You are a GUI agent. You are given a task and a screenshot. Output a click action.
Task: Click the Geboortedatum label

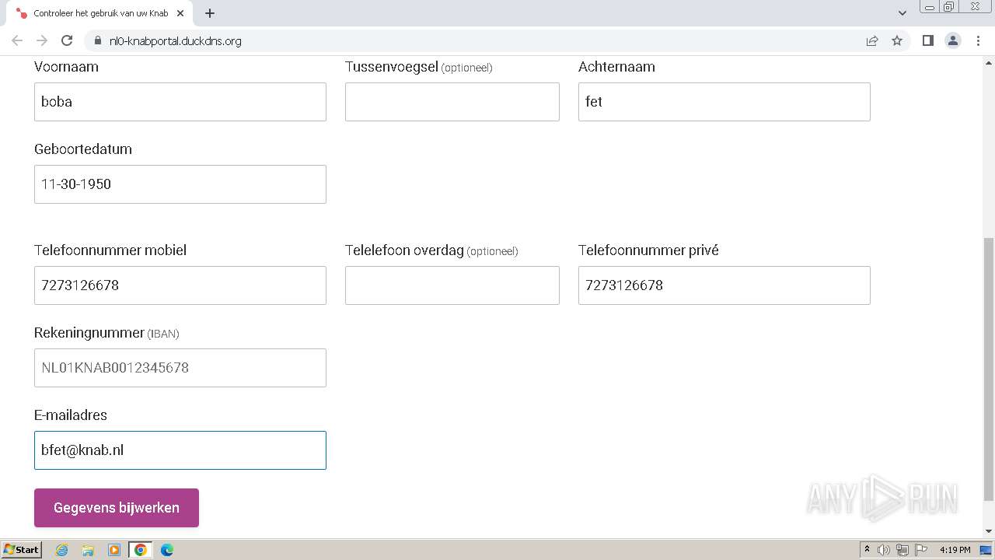83,149
